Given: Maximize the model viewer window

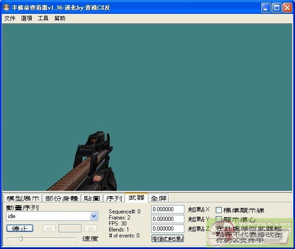Looking at the screenshot, I should tap(277, 8).
